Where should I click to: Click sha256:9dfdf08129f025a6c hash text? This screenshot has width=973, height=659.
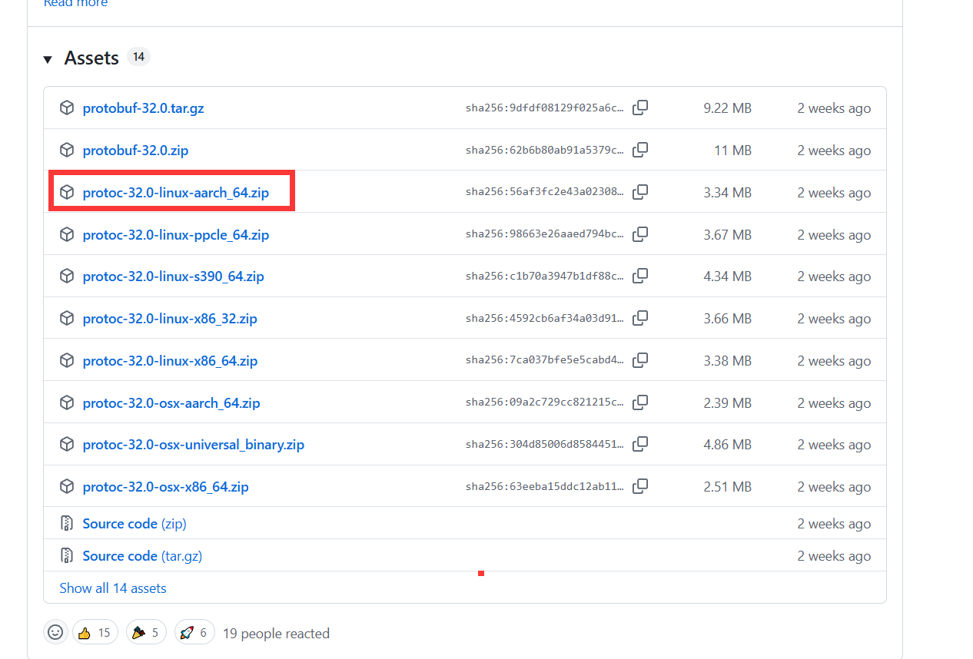545,108
